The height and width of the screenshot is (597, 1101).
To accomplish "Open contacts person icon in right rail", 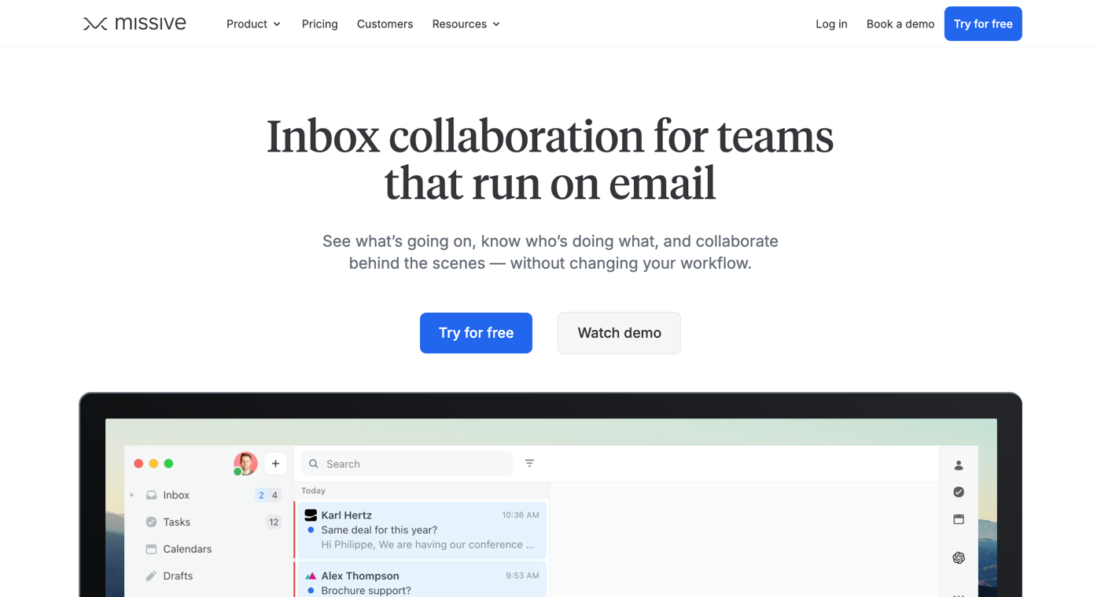I will click(959, 465).
